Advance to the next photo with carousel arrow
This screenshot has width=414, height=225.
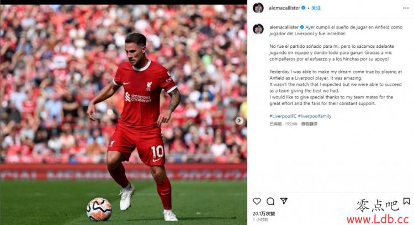coord(239,120)
